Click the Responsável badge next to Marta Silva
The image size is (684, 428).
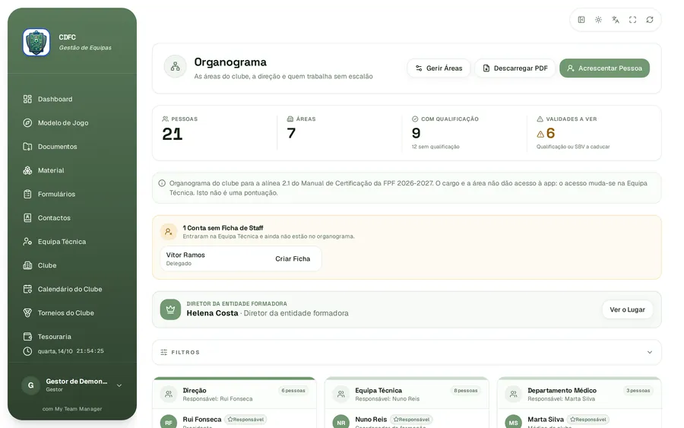588,420
